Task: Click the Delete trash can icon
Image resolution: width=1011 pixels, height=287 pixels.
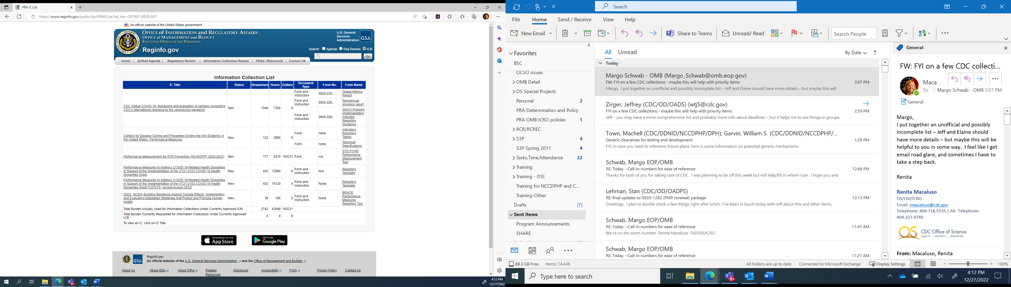Action: click(565, 34)
